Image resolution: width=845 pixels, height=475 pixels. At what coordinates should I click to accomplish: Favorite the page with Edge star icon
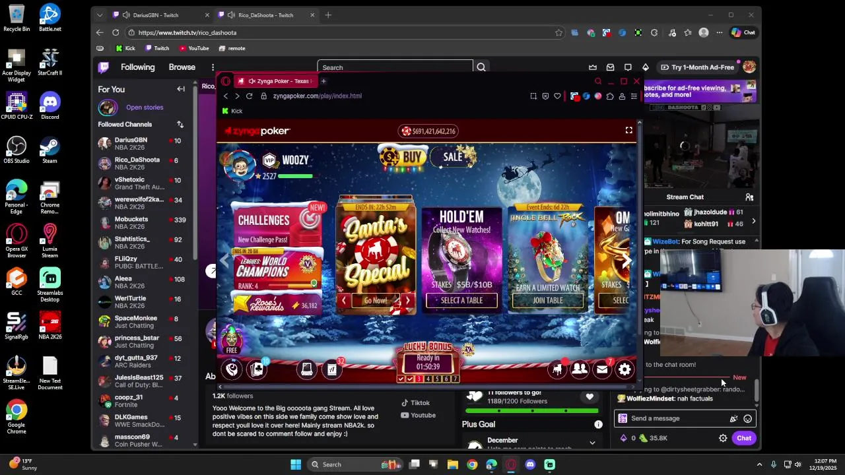pos(558,32)
